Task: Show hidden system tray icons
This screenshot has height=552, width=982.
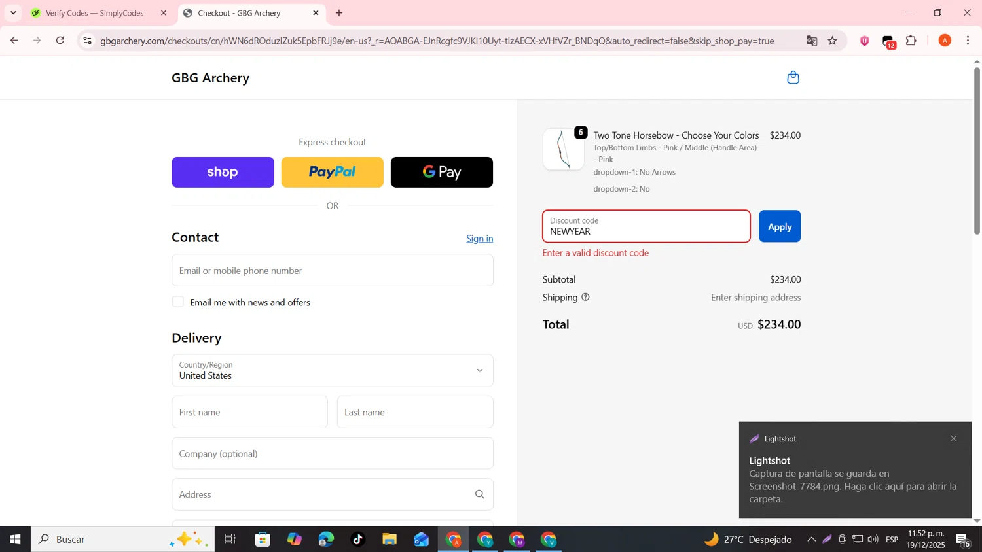Action: click(x=811, y=540)
